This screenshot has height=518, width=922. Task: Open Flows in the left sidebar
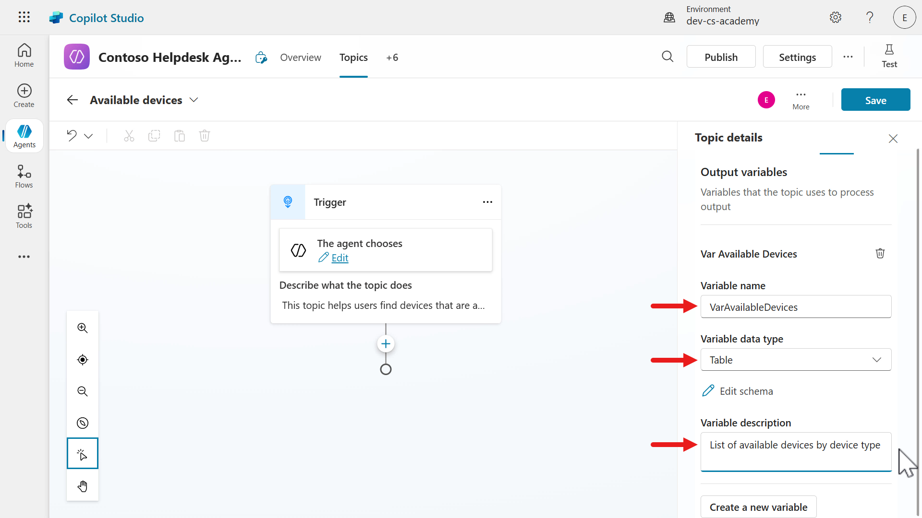(x=24, y=177)
